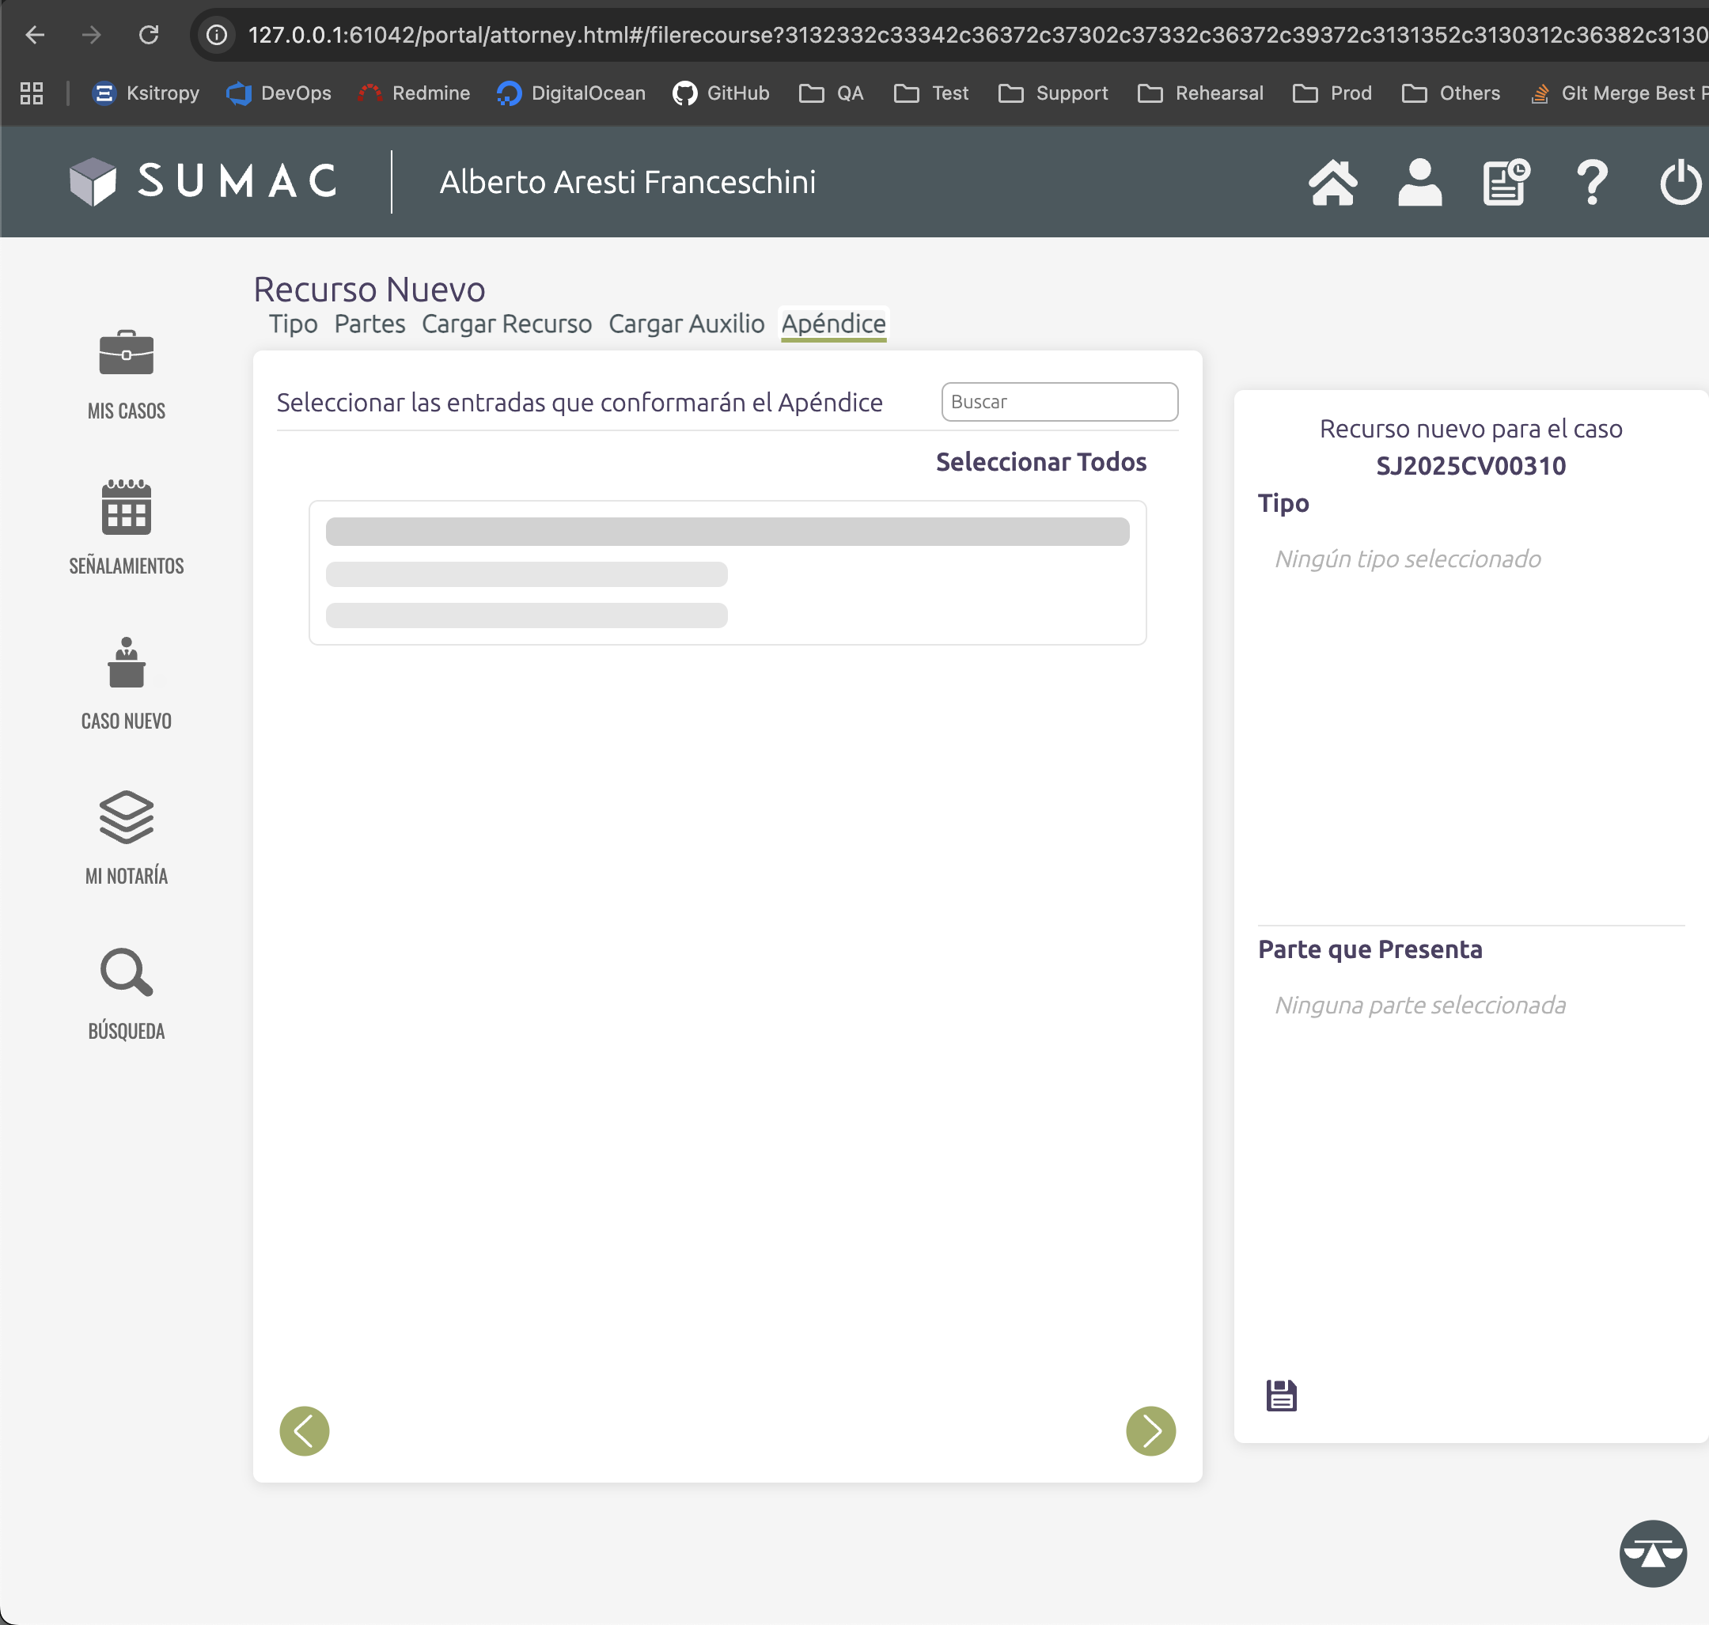The image size is (1709, 1625).
Task: Go to Cargar Recurso tab
Action: click(x=506, y=324)
